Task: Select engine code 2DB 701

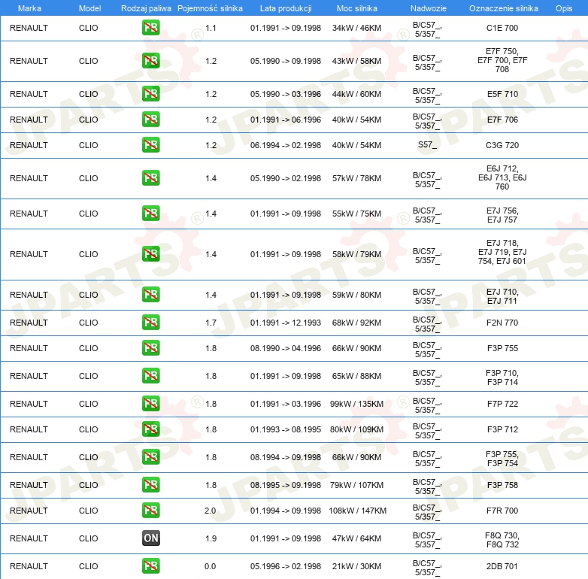Action: click(x=502, y=566)
